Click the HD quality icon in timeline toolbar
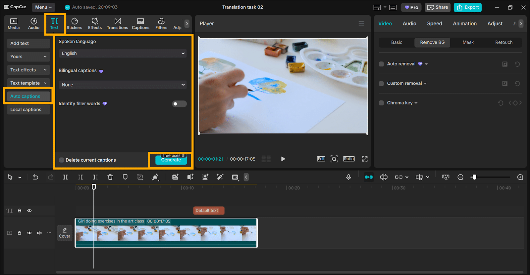 pyautogui.click(x=235, y=177)
